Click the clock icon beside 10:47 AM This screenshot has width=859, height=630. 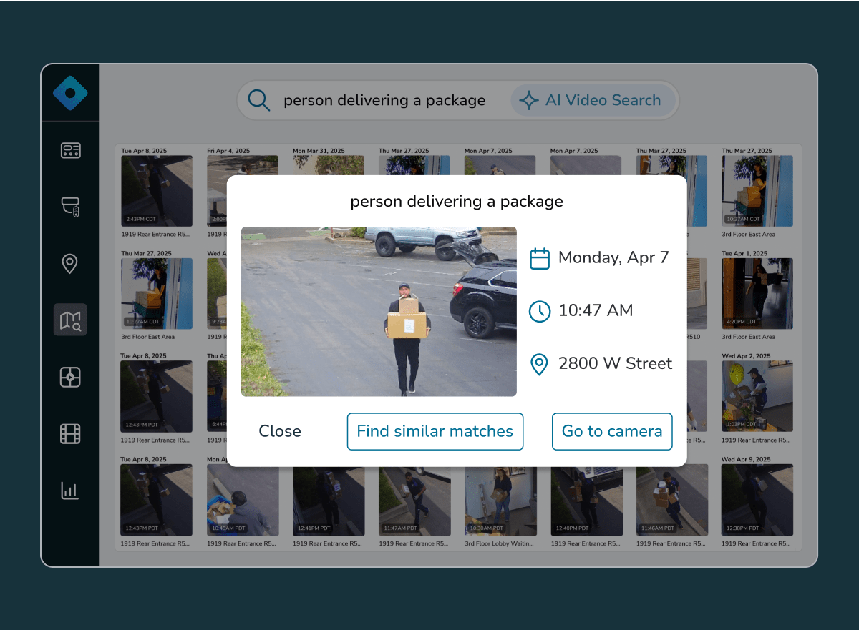click(540, 311)
